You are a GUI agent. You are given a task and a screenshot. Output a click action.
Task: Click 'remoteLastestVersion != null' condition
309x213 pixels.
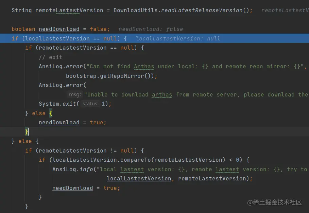click(86, 150)
